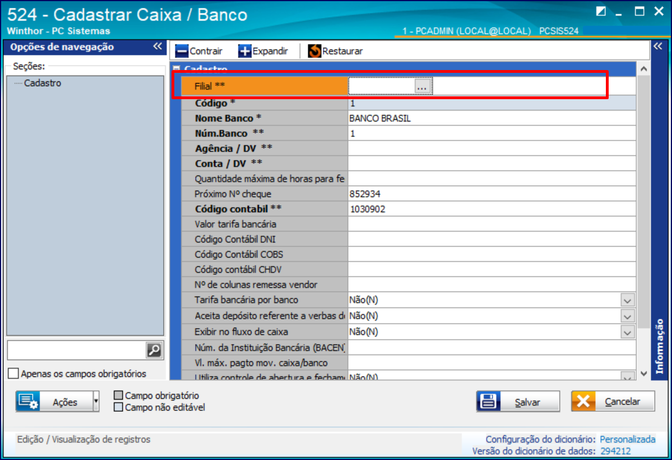Open Aceita depósito referente a verbas dropdown
The image size is (672, 460).
pos(627,316)
